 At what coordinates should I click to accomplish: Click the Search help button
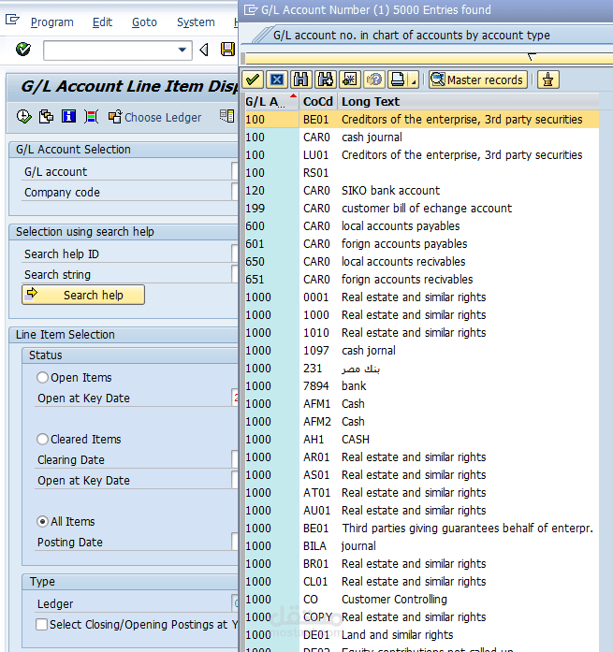(83, 295)
